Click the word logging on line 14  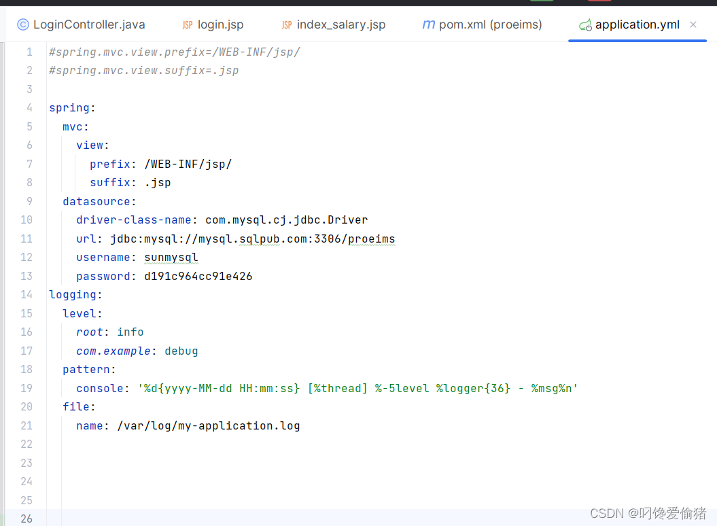[x=73, y=294]
